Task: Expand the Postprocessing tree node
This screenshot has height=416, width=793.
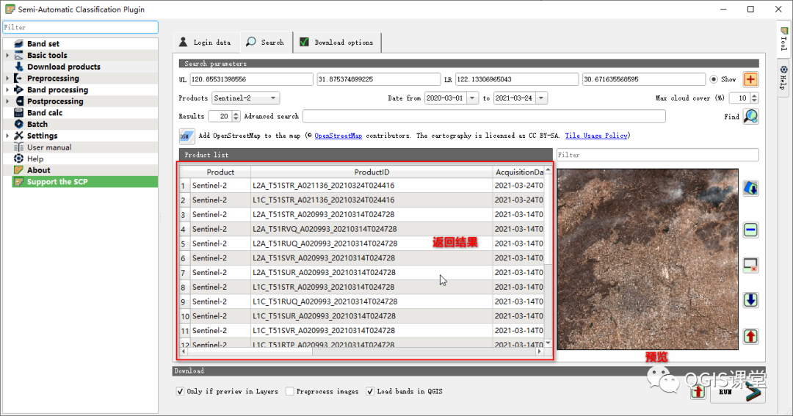Action: [7, 101]
